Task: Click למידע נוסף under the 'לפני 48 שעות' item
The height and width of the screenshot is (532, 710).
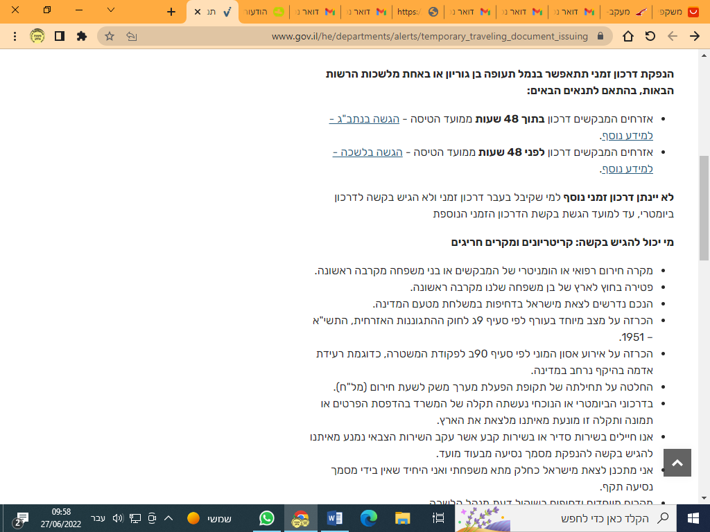Action: click(627, 169)
